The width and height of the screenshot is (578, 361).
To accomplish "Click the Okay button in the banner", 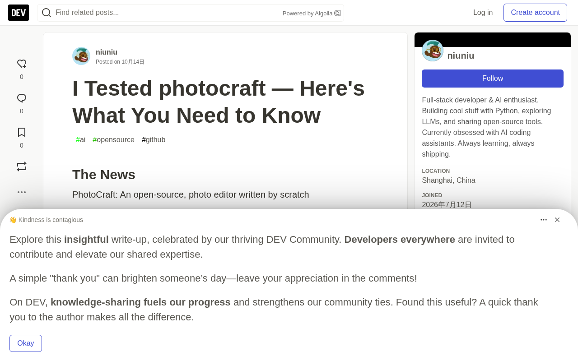I will click(x=26, y=343).
